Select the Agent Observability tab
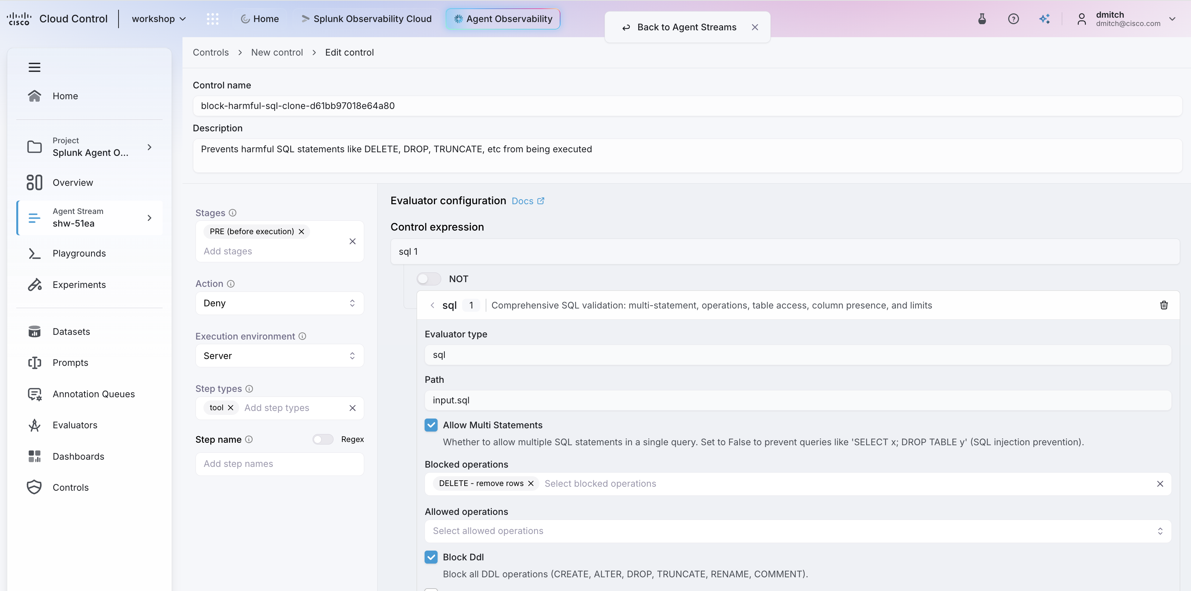This screenshot has width=1191, height=591. pos(503,19)
